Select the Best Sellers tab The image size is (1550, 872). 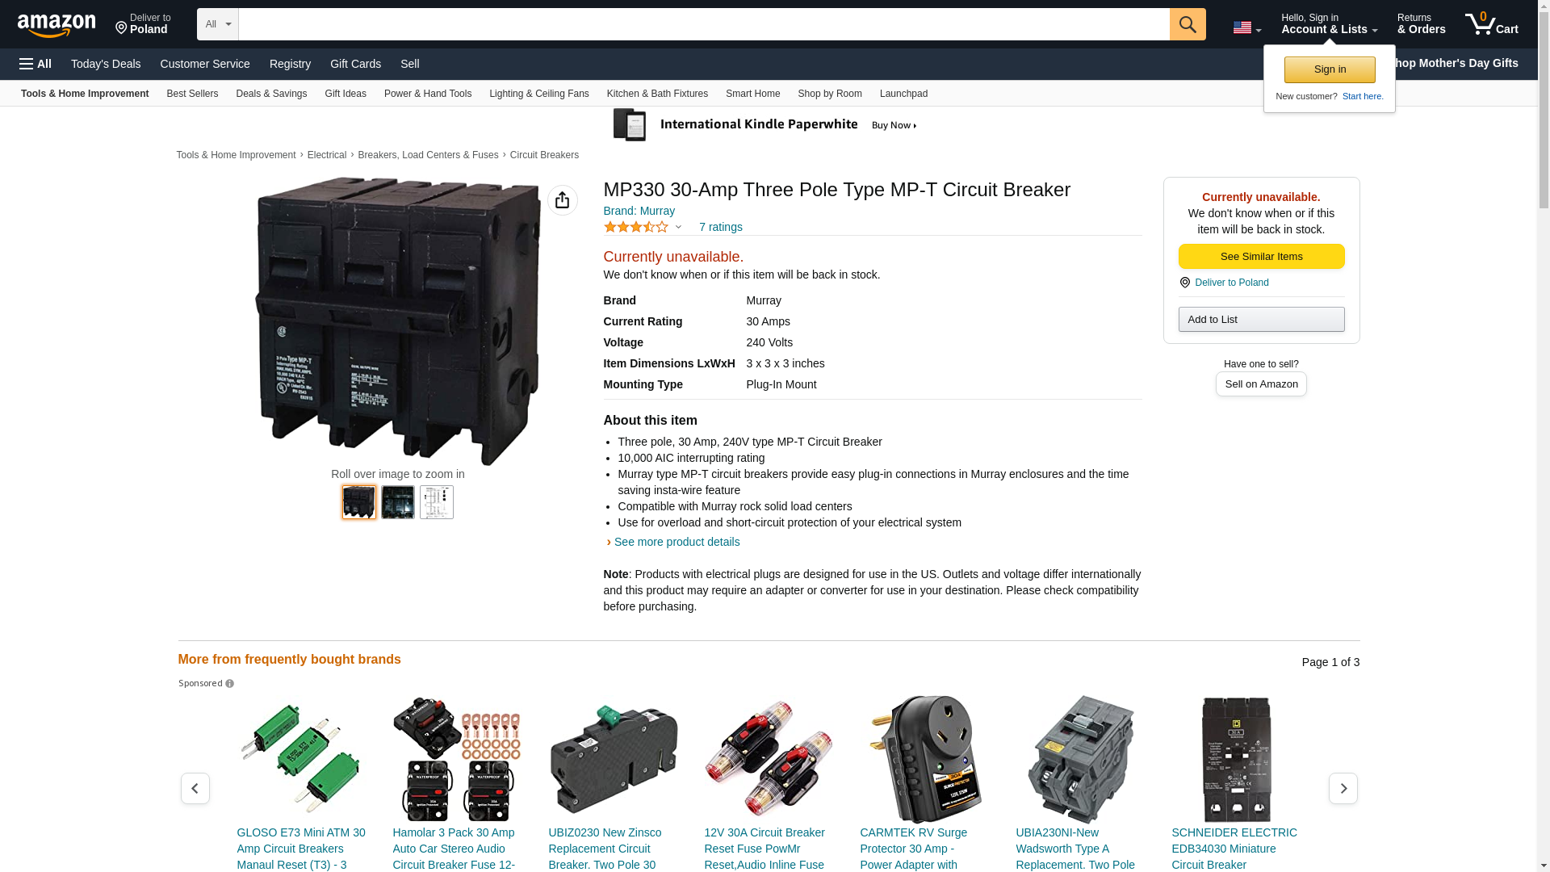click(x=192, y=94)
